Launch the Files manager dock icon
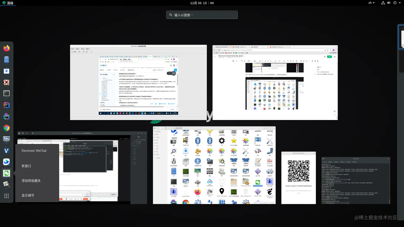 pos(6,59)
